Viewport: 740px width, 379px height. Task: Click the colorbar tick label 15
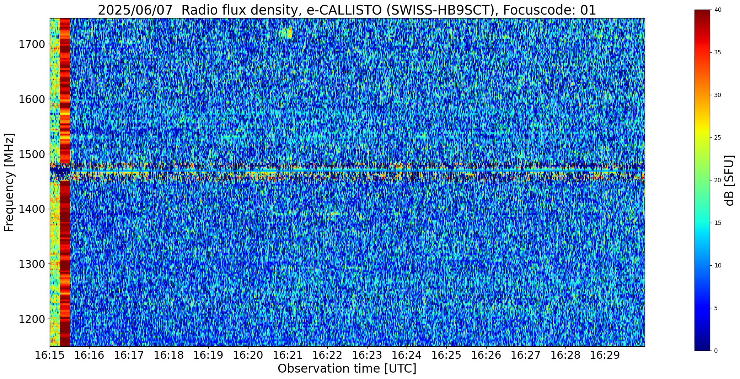tap(718, 223)
